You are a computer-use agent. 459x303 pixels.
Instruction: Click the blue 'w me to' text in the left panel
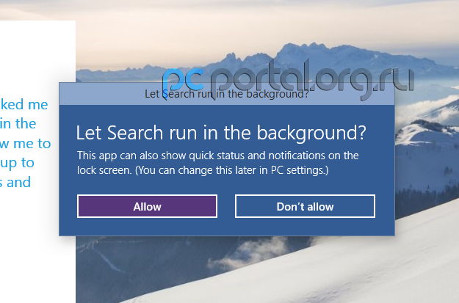point(26,143)
